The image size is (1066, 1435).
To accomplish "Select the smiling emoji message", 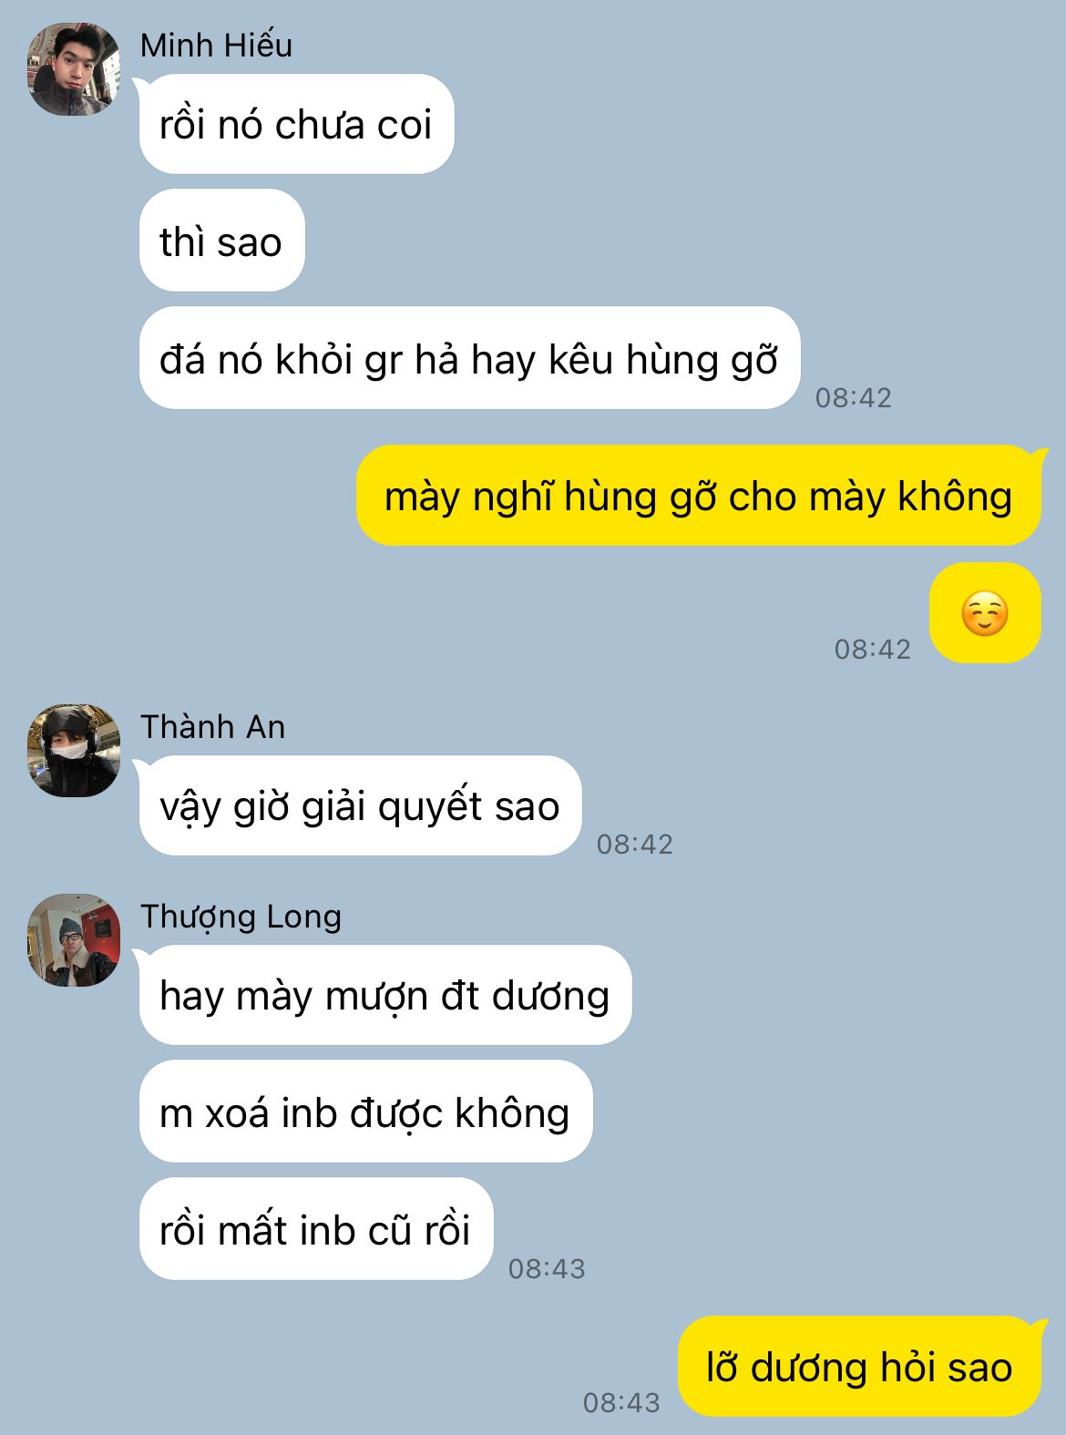I will point(985,613).
